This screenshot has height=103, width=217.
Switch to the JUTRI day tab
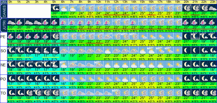pos(3,25)
